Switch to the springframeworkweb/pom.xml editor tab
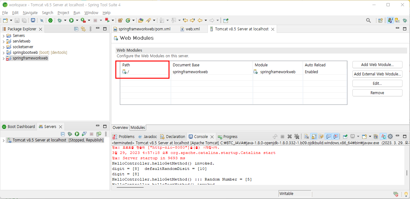 (142, 29)
